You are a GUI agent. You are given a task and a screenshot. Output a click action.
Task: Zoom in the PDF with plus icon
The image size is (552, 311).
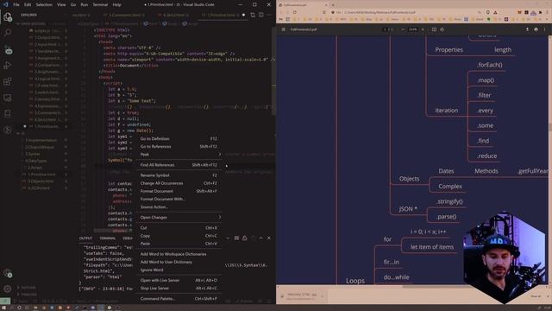click(x=423, y=29)
